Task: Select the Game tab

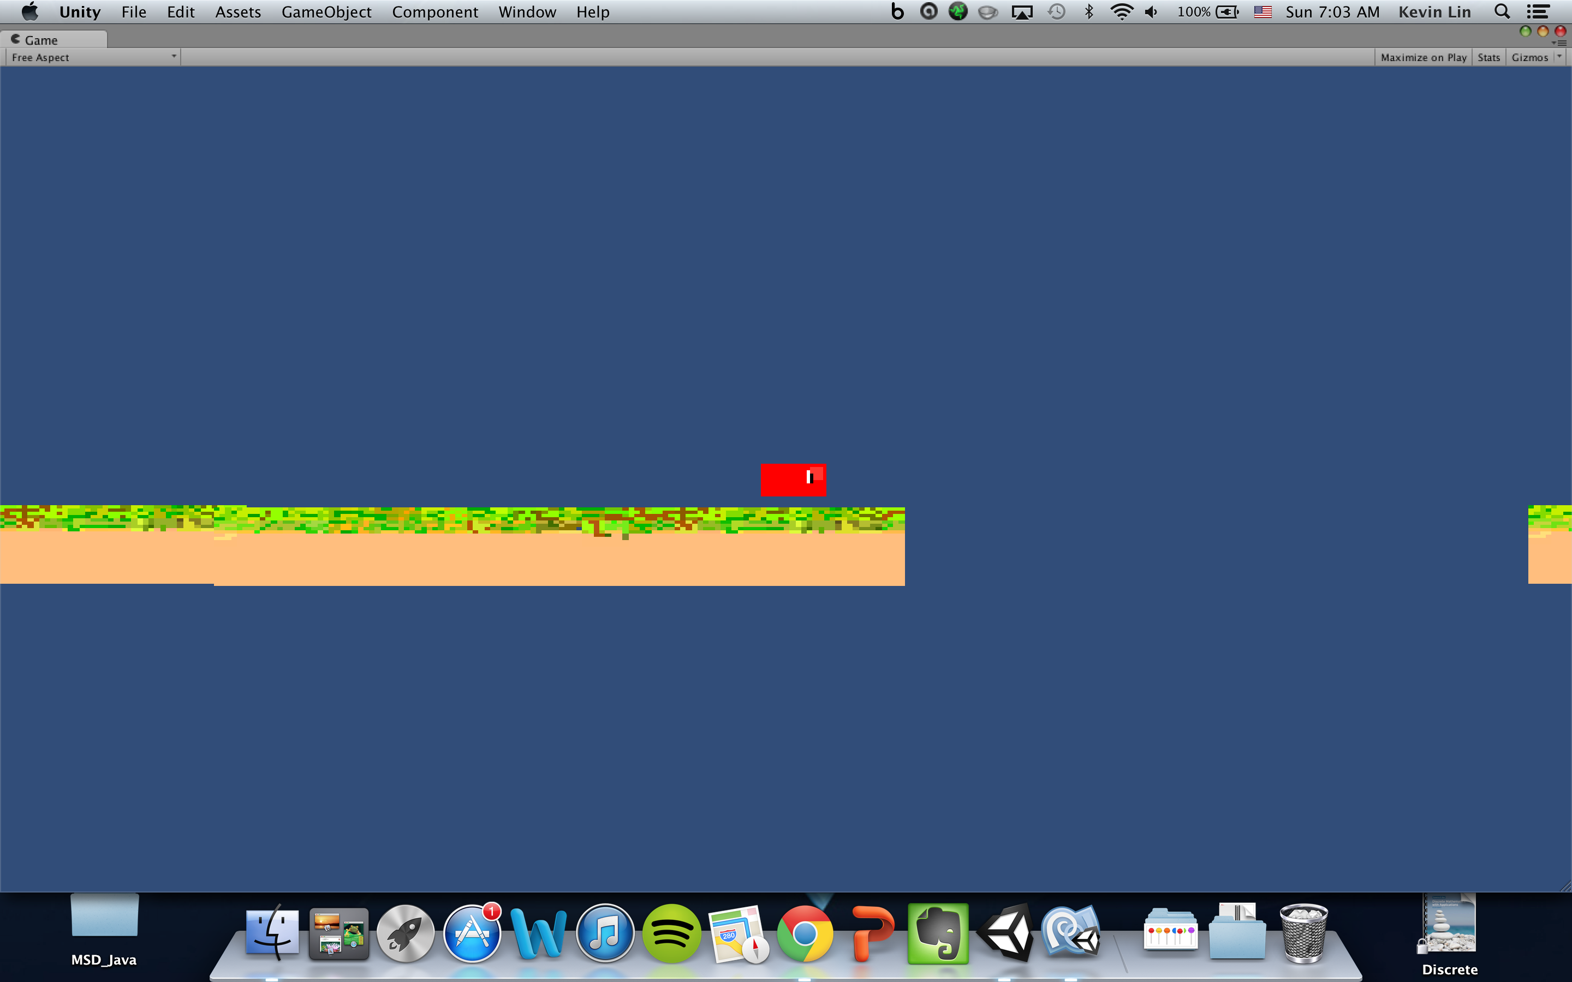Action: click(x=40, y=40)
